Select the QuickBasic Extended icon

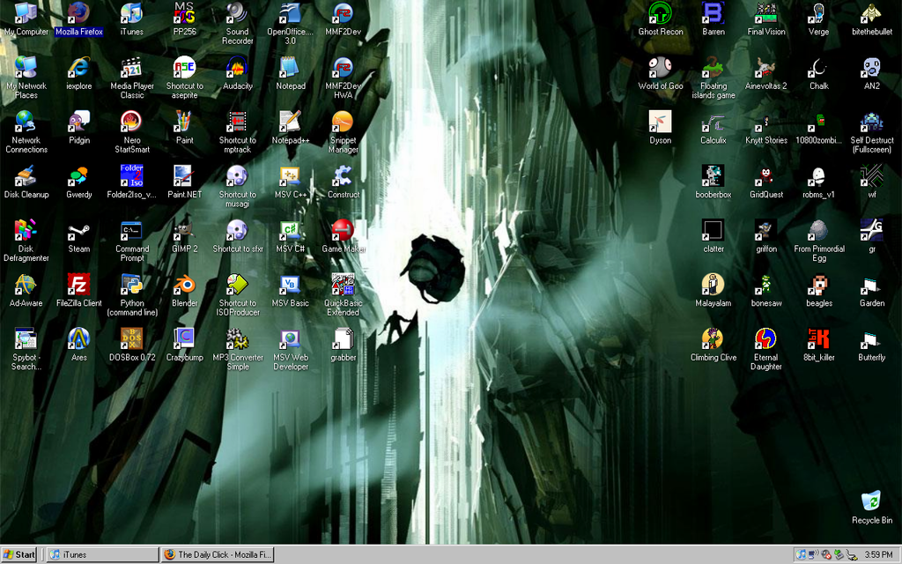pos(343,285)
